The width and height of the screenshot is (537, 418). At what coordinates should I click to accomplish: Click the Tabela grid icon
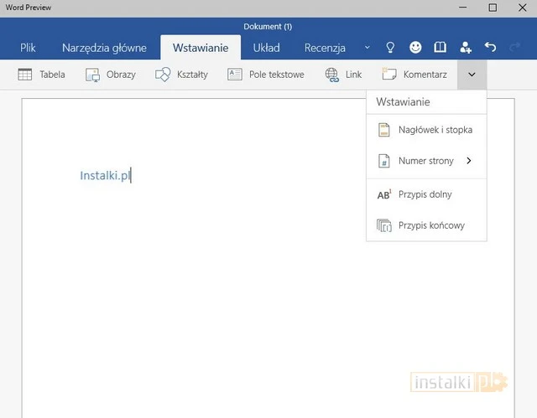(x=24, y=75)
